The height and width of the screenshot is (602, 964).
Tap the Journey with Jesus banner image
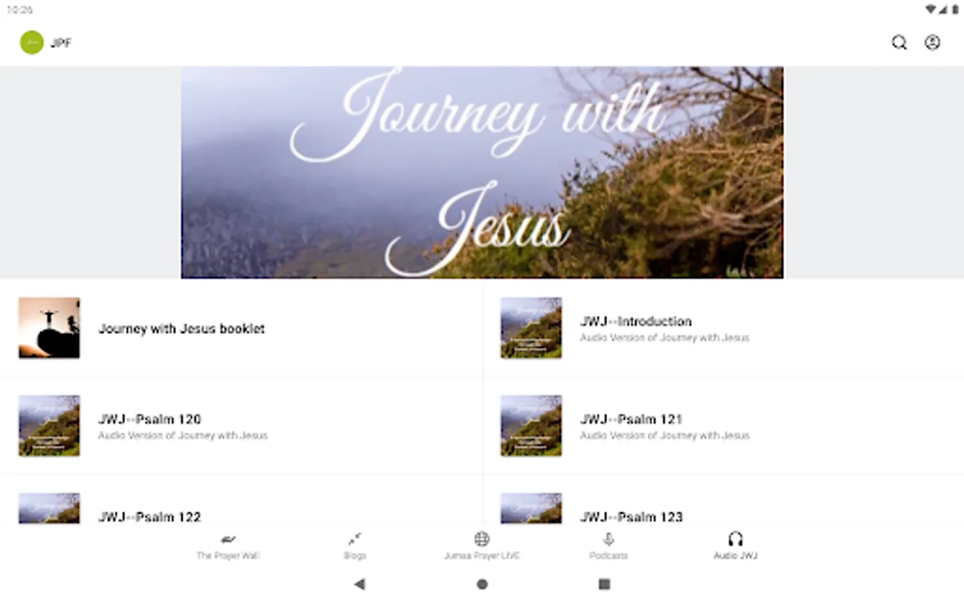(482, 173)
